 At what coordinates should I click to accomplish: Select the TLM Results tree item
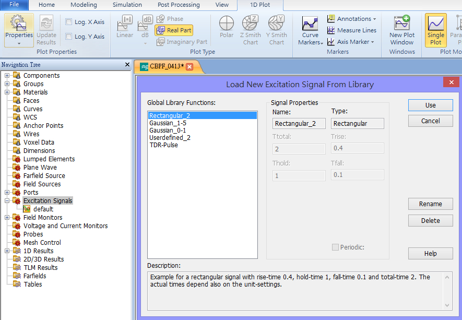click(40, 268)
